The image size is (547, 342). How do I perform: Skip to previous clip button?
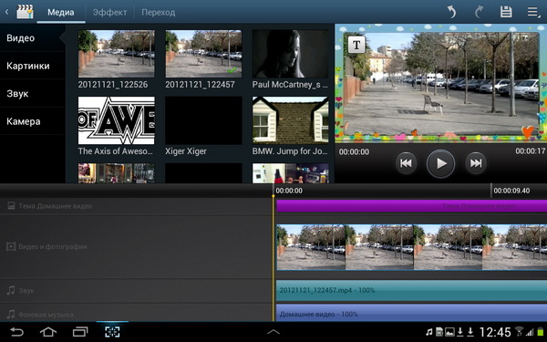[x=406, y=163]
